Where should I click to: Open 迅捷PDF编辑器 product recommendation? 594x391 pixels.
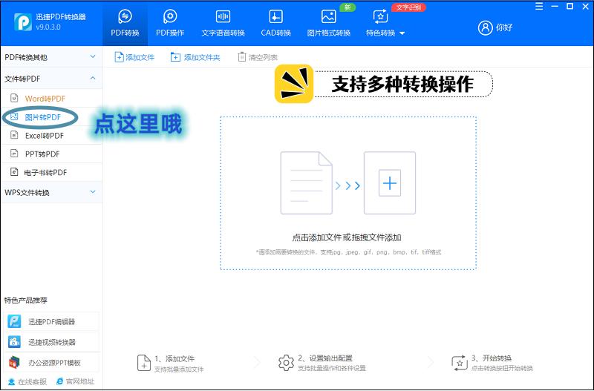tap(52, 322)
